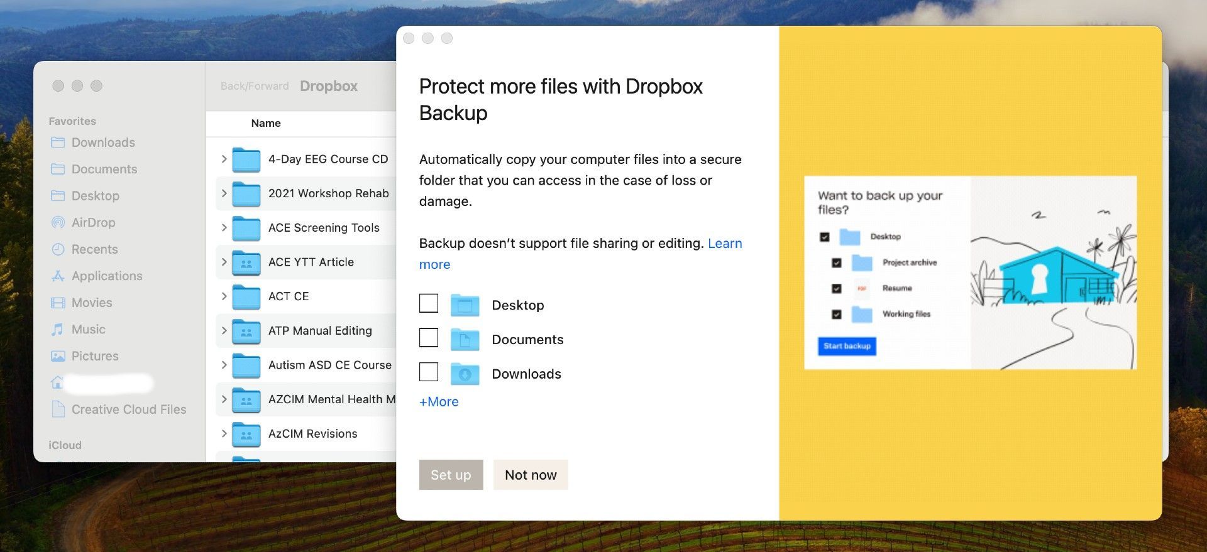Select the ACT CE folder icon
This screenshot has height=552, width=1207.
(x=246, y=296)
